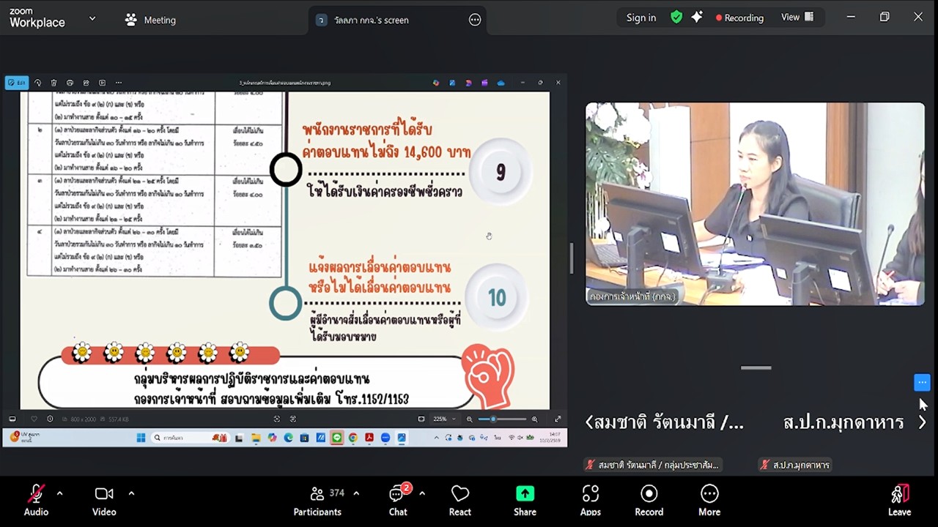Select the Rotate icon in the Photos toolbar
The width and height of the screenshot is (938, 527).
38,83
